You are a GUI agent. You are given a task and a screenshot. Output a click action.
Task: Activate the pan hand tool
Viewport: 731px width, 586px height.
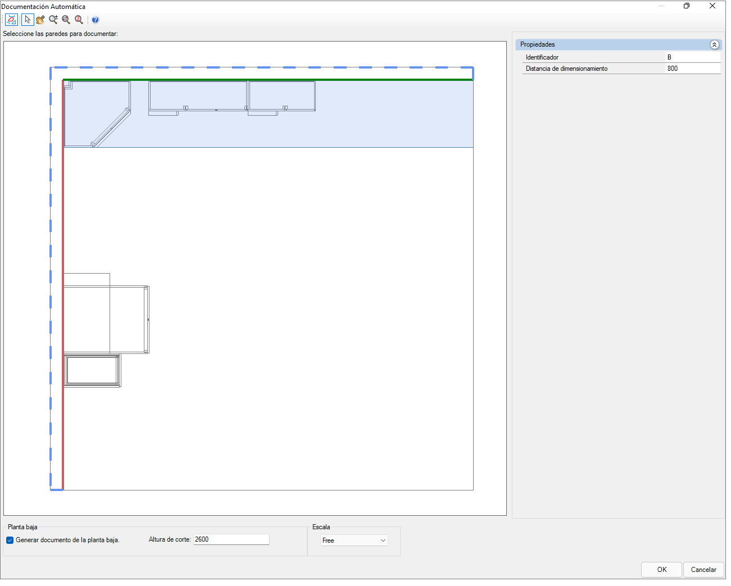[40, 20]
